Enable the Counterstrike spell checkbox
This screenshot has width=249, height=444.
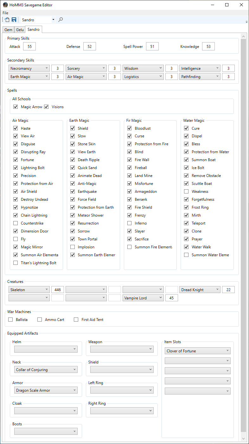[x=16, y=223]
